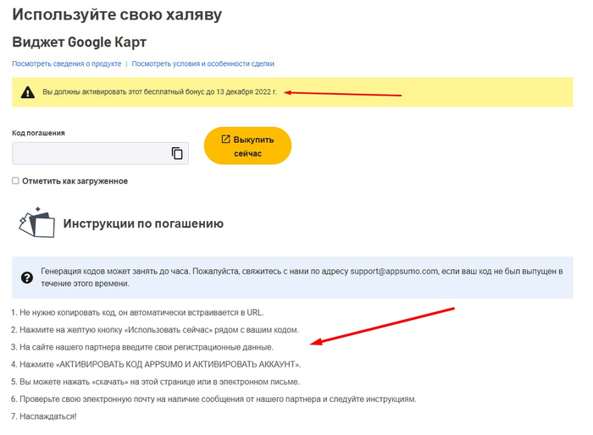Select step 3 'На сайте нашего партнера'
This screenshot has width=593, height=435.
pos(141,347)
